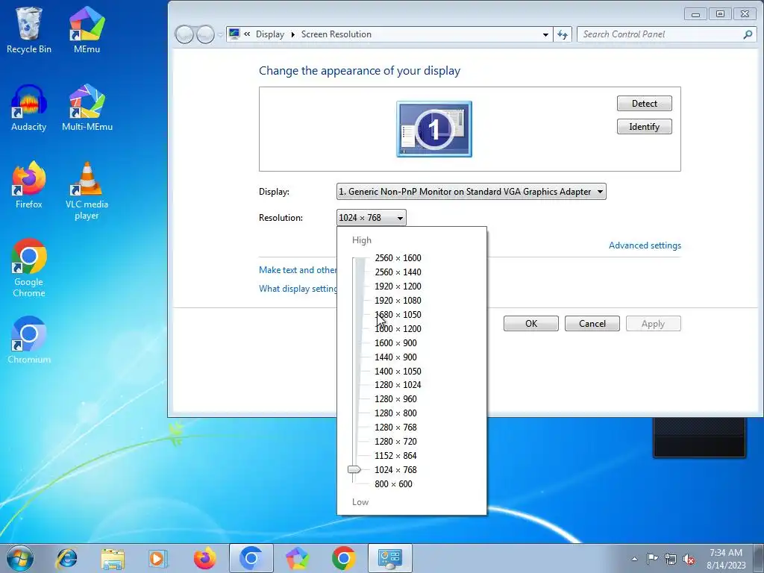
Task: Choose 1600 × 900 resolution
Action: pos(395,342)
